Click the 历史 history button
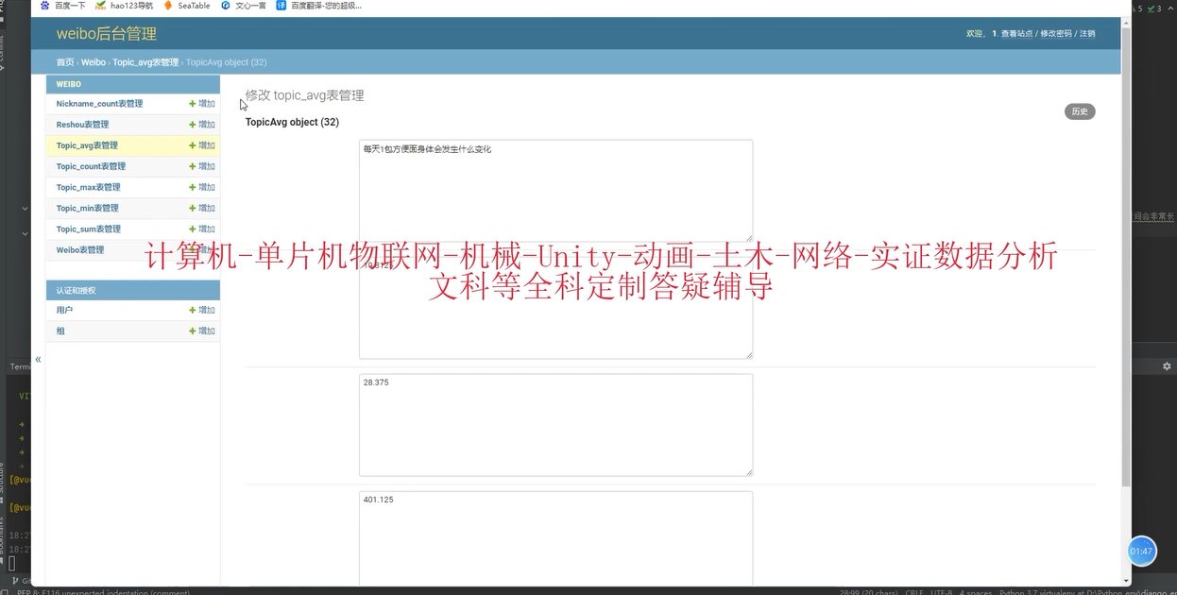1177x595 pixels. click(1080, 111)
